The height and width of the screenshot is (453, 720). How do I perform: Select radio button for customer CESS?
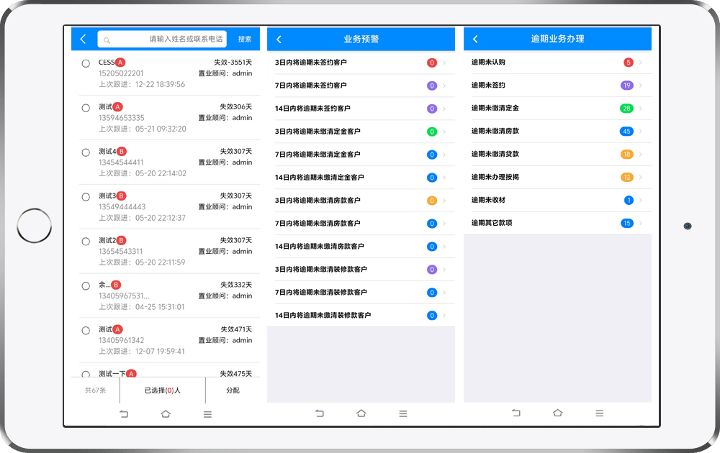(x=86, y=64)
